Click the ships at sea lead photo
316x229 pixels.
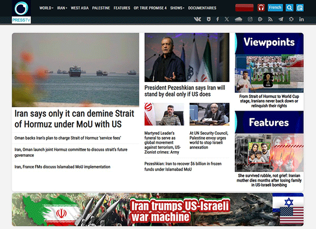75,70
